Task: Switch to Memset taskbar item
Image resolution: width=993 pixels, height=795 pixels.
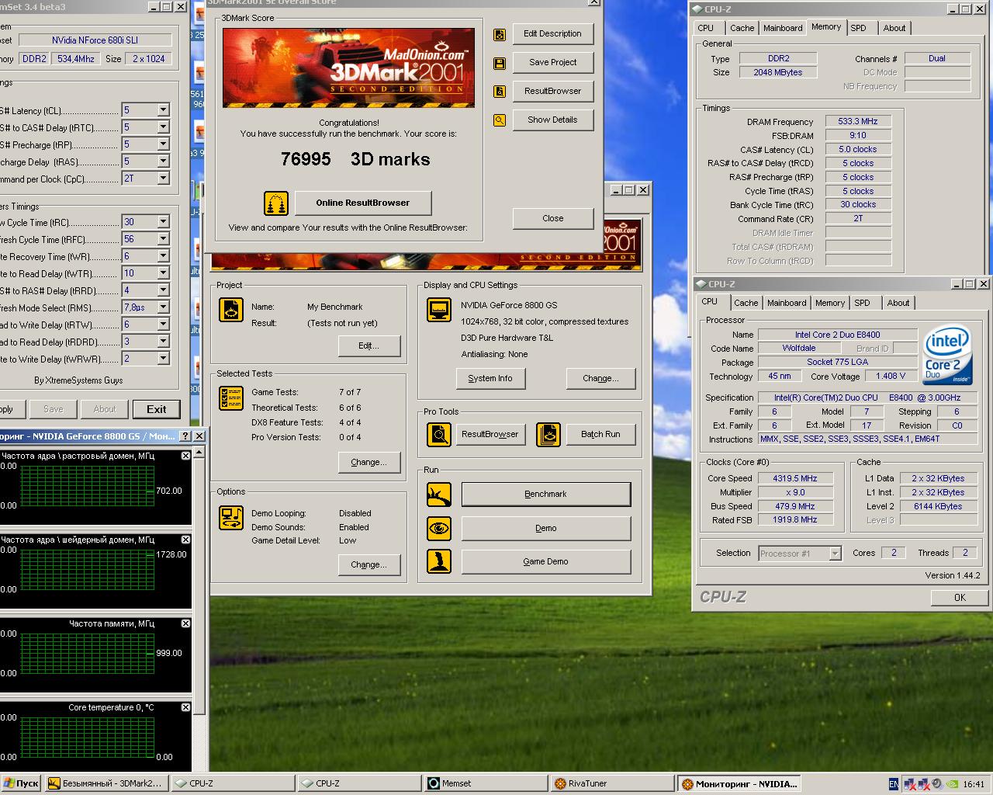Action: pyautogui.click(x=486, y=783)
